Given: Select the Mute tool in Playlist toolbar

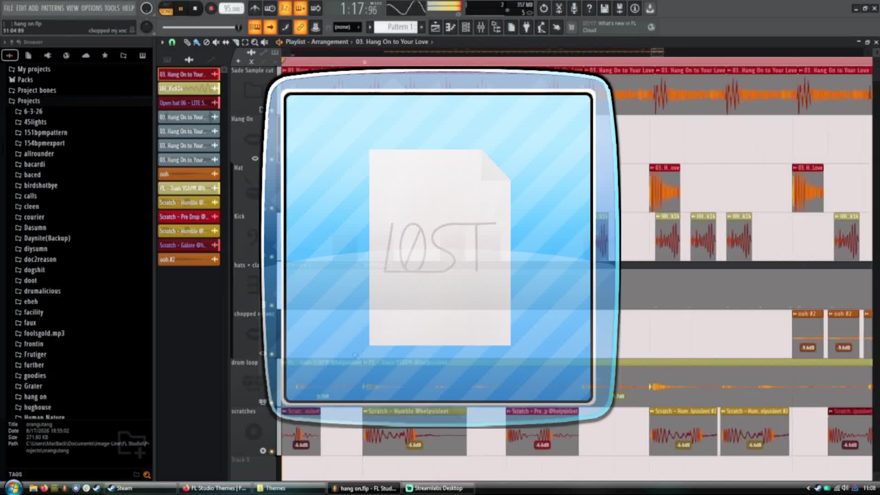Looking at the screenshot, I should point(216,42).
